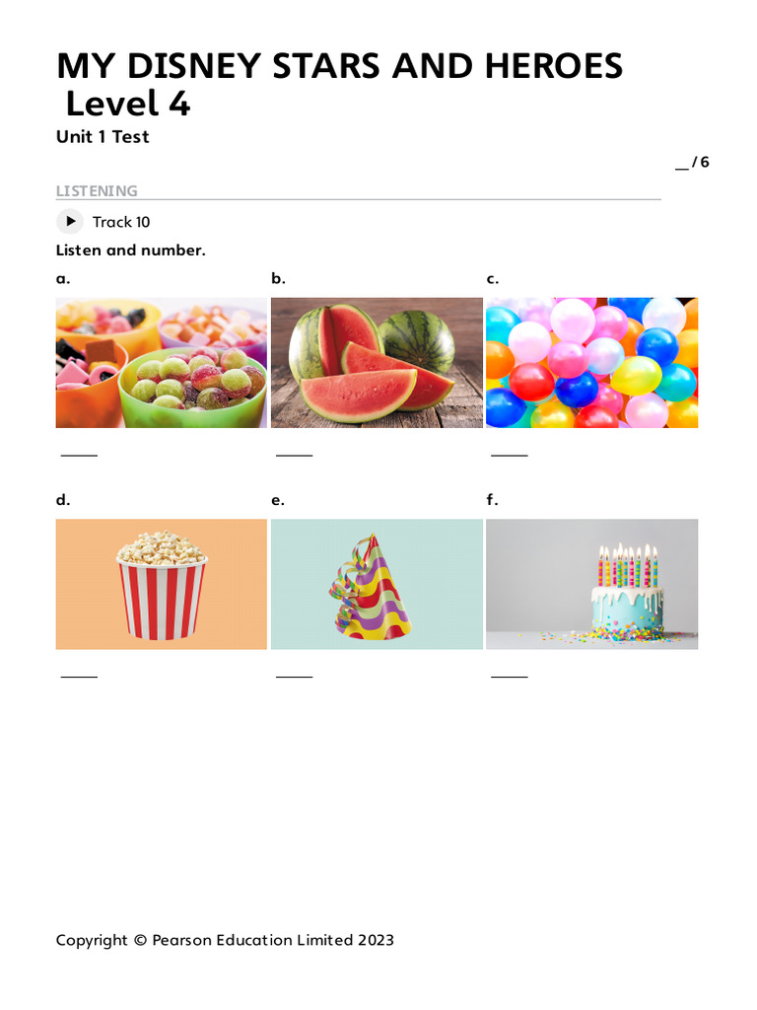Image resolution: width=757 pixels, height=1010 pixels.
Task: Click the My Disney Stars and Heroes title
Action: [x=339, y=85]
